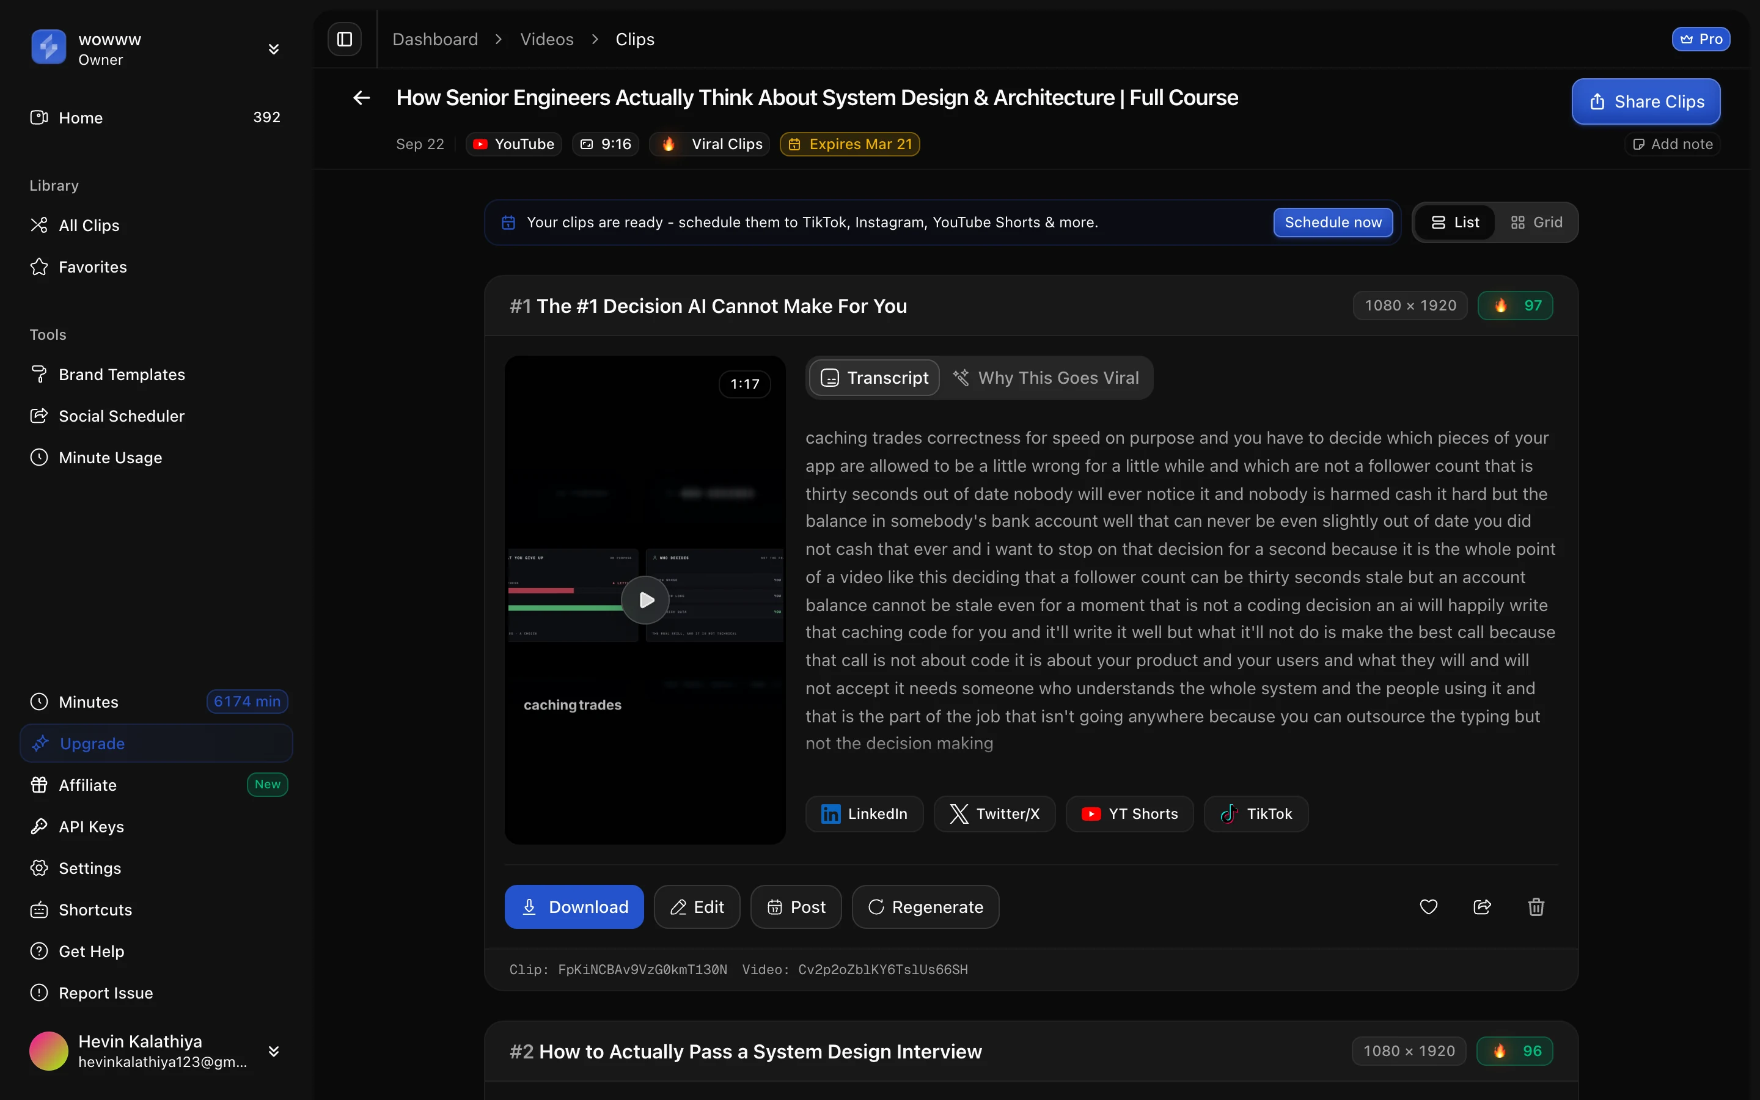Click Schedule now in the banner
Viewport: 1760px width, 1100px height.
1333,222
